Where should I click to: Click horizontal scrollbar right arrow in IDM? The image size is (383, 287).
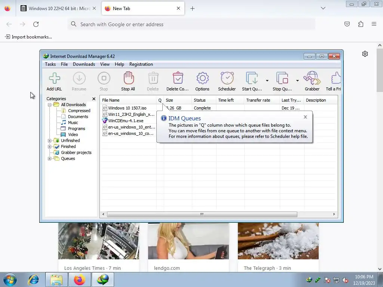[334, 214]
